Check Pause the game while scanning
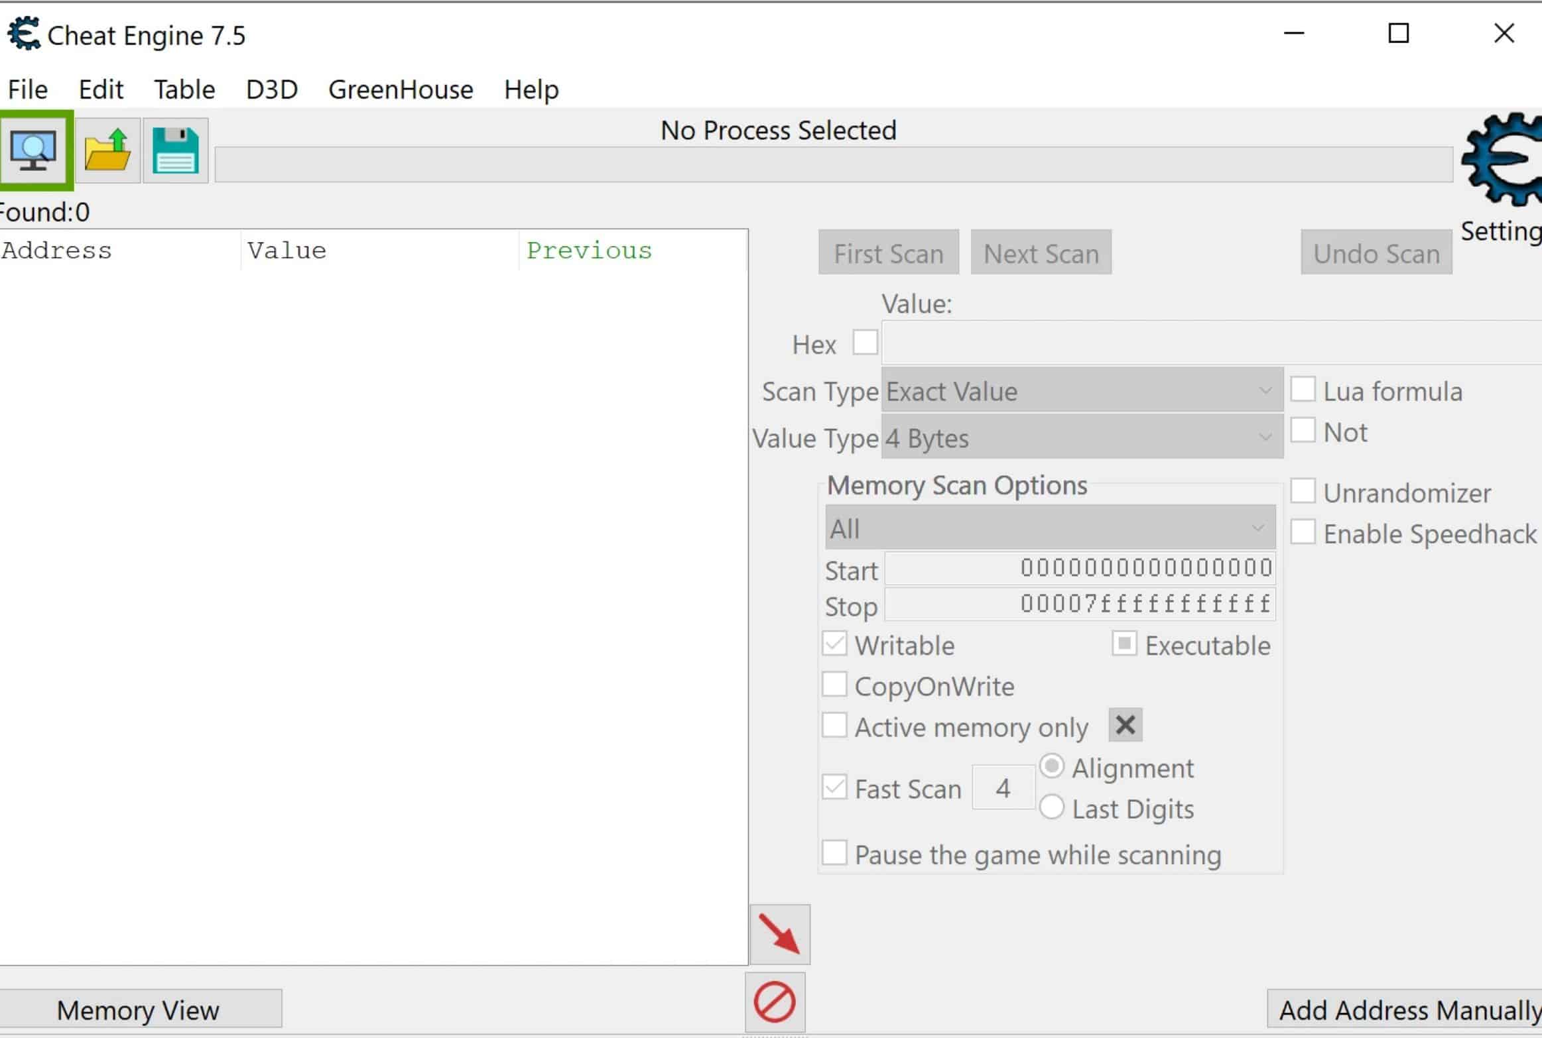The height and width of the screenshot is (1038, 1542). (x=834, y=853)
